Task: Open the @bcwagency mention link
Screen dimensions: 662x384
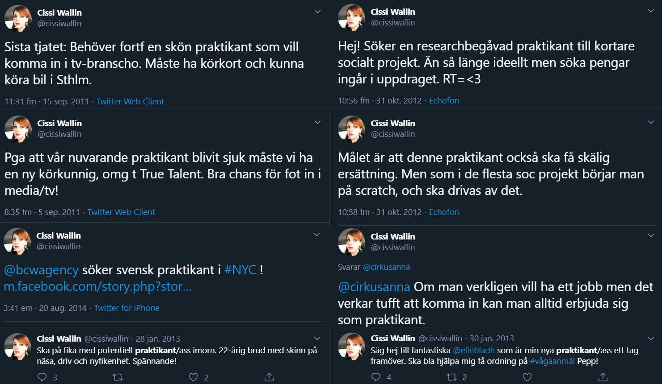Action: click(41, 270)
